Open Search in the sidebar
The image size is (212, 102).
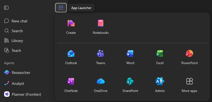point(13,31)
